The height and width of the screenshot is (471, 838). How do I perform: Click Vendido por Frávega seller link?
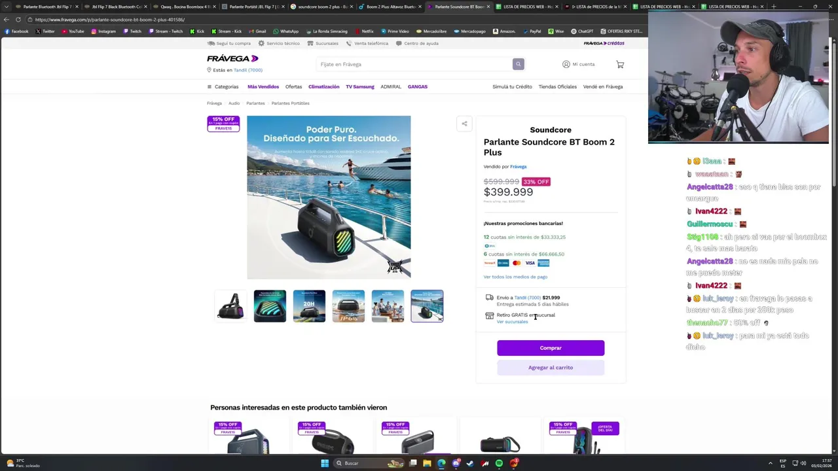(x=518, y=167)
